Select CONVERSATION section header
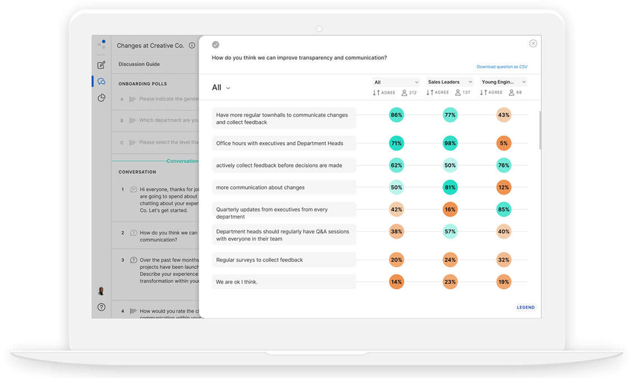Viewport: 636px width, 378px height. click(x=137, y=172)
